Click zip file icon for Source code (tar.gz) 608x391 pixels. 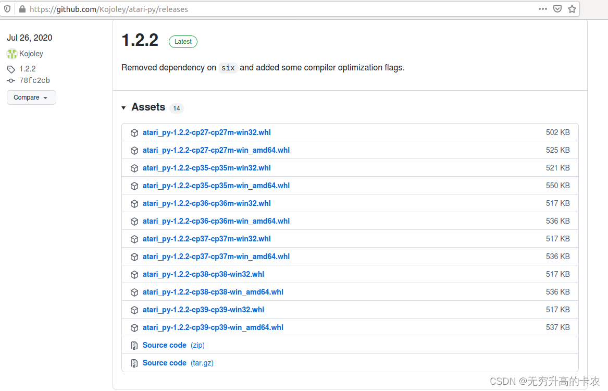[x=134, y=363]
